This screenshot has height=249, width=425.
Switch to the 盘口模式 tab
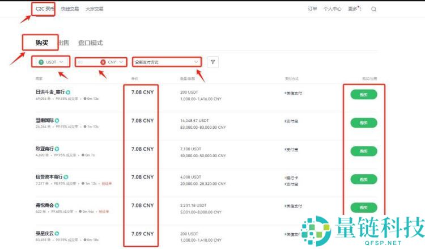tap(90, 43)
